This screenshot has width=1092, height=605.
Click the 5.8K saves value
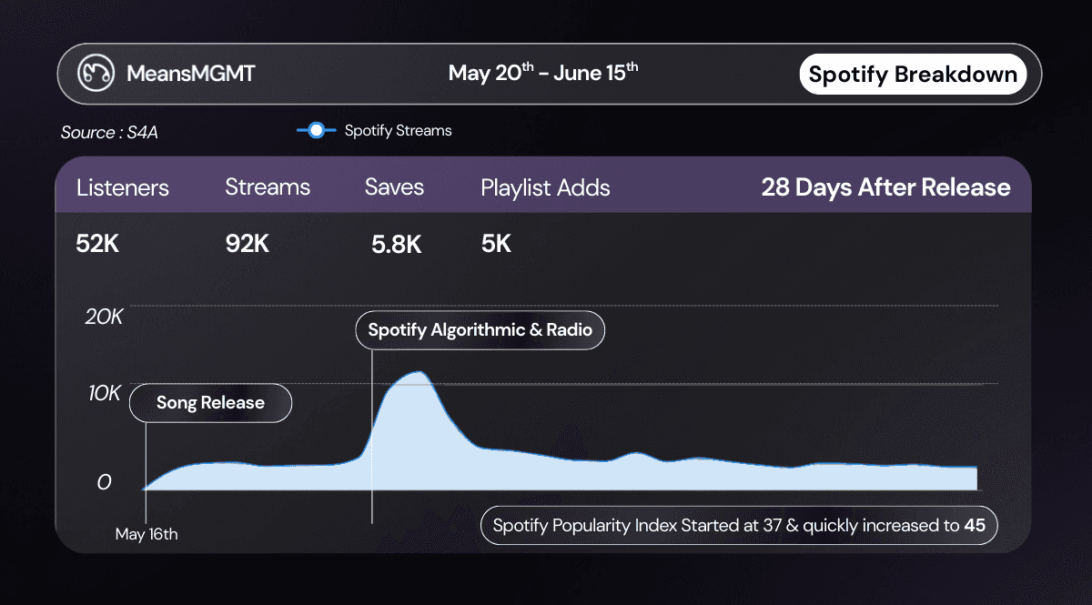397,245
